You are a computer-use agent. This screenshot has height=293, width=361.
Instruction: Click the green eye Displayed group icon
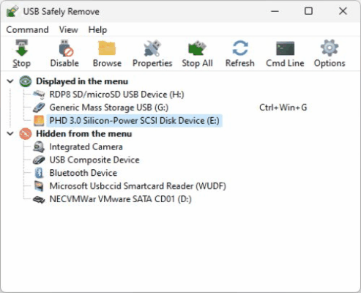[x=26, y=81]
